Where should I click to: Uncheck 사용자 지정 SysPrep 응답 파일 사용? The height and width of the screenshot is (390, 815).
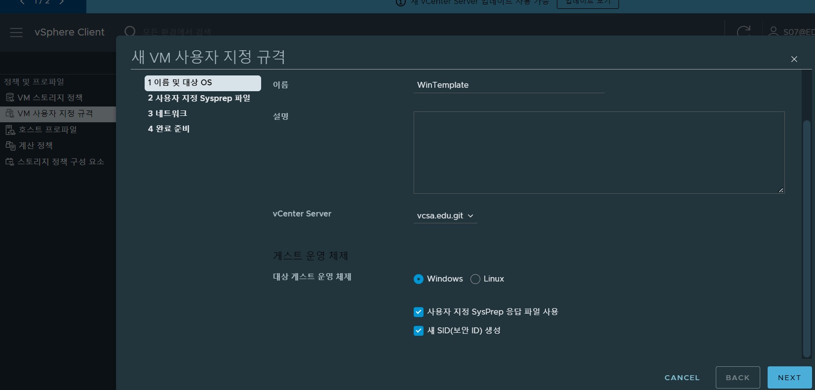point(419,312)
